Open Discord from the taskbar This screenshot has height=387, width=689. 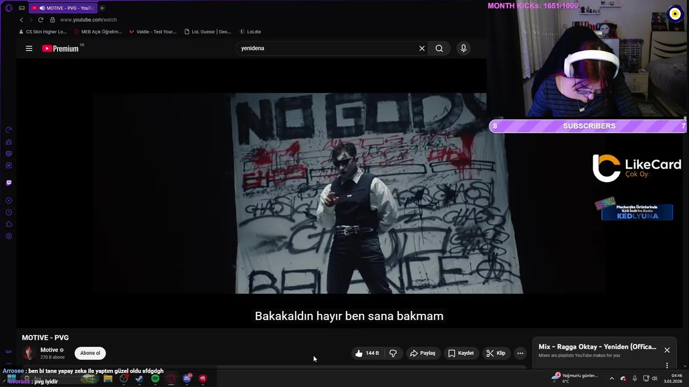[187, 379]
